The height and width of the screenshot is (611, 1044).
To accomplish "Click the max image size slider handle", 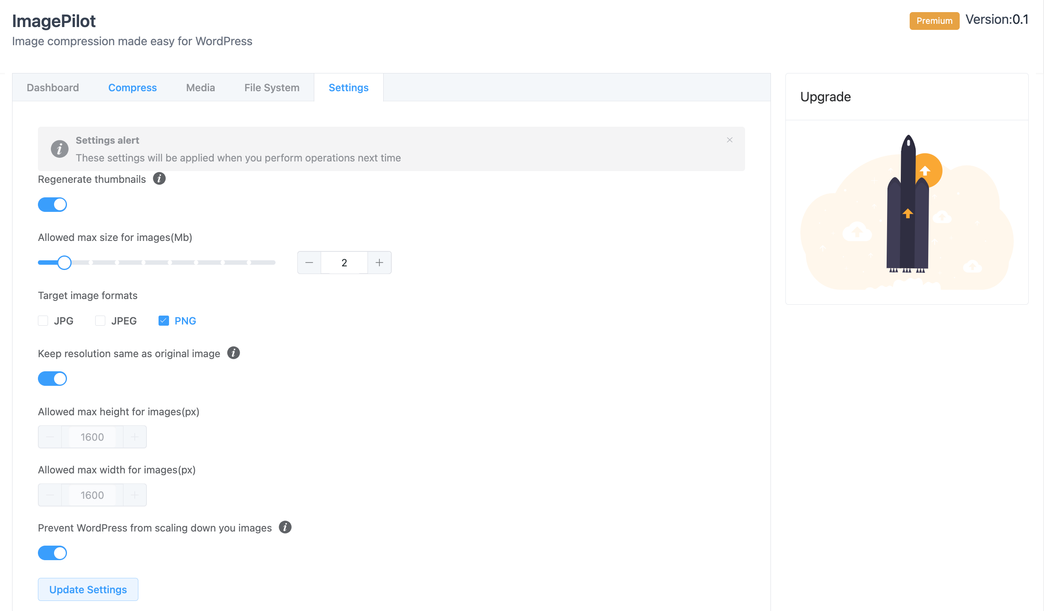I will click(64, 262).
